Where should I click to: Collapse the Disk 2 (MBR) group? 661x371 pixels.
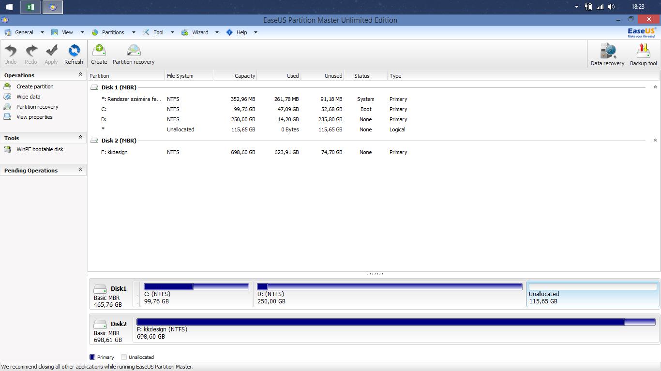coord(655,141)
